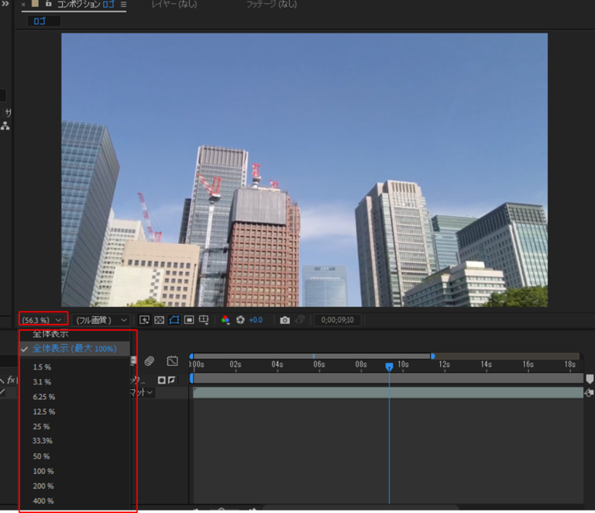Select 100 % in the zoom menu
The image size is (595, 513).
tap(43, 471)
